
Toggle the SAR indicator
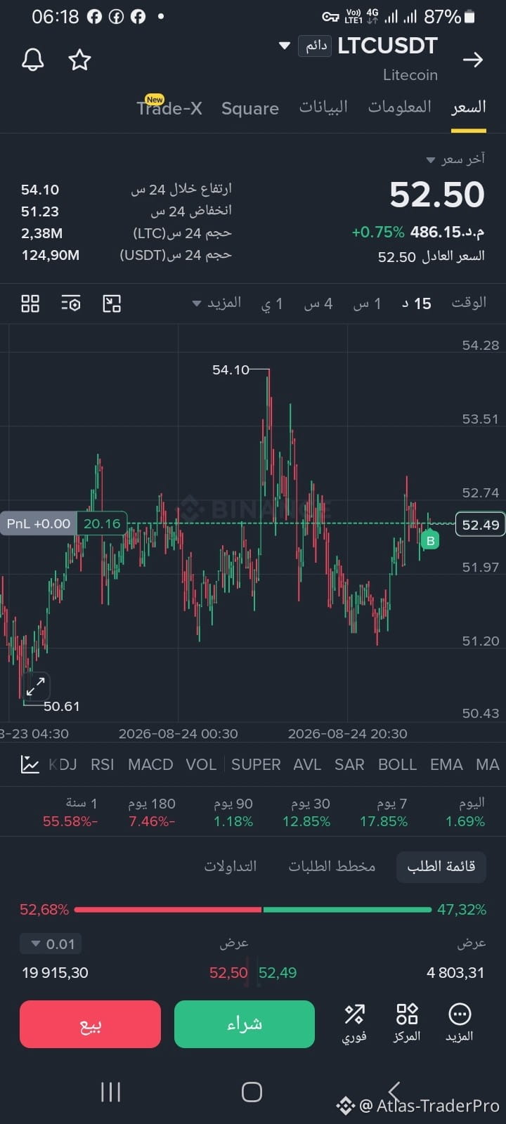click(349, 764)
